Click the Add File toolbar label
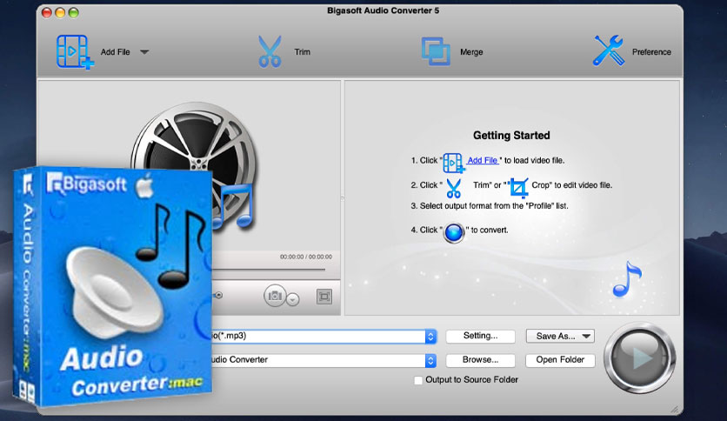Screen dimensions: 727x421 116,52
